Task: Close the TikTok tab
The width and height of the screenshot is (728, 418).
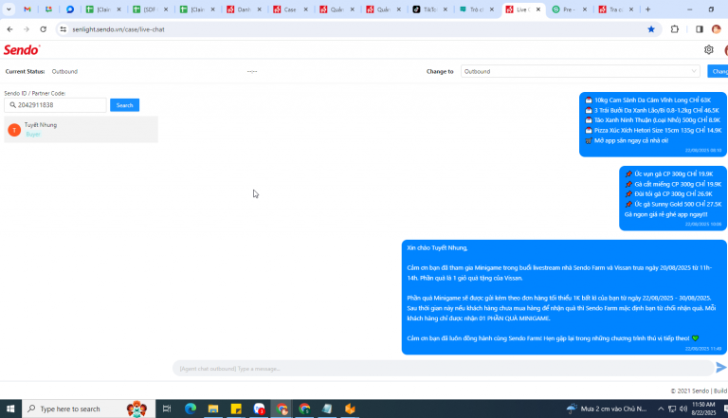Action: (x=446, y=9)
